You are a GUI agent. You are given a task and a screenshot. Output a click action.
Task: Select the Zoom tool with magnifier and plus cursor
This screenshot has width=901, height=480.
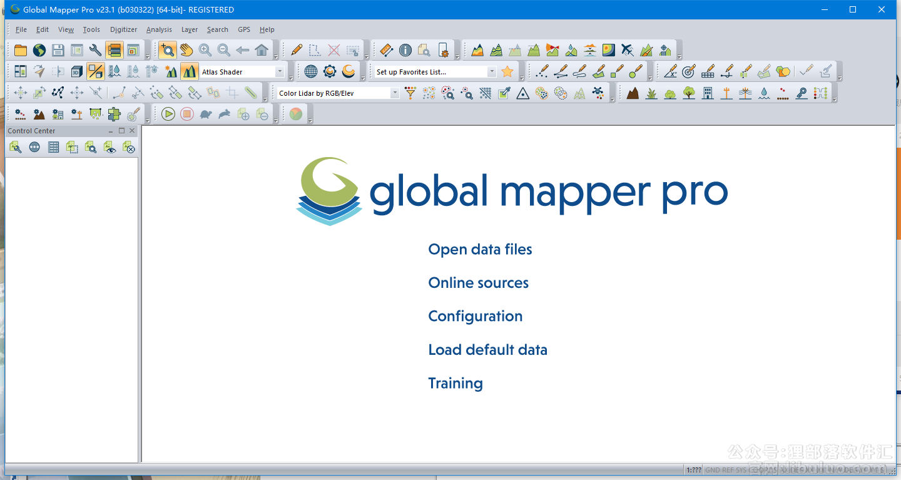(167, 50)
